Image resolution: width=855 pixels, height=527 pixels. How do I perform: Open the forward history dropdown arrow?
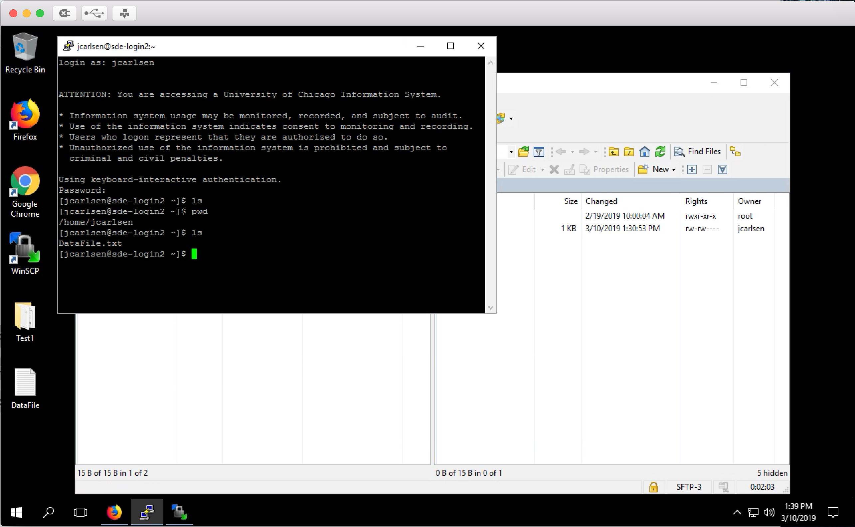(596, 152)
